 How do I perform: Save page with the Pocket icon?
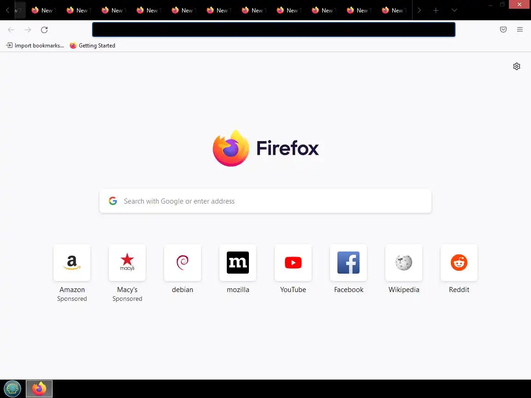503,29
